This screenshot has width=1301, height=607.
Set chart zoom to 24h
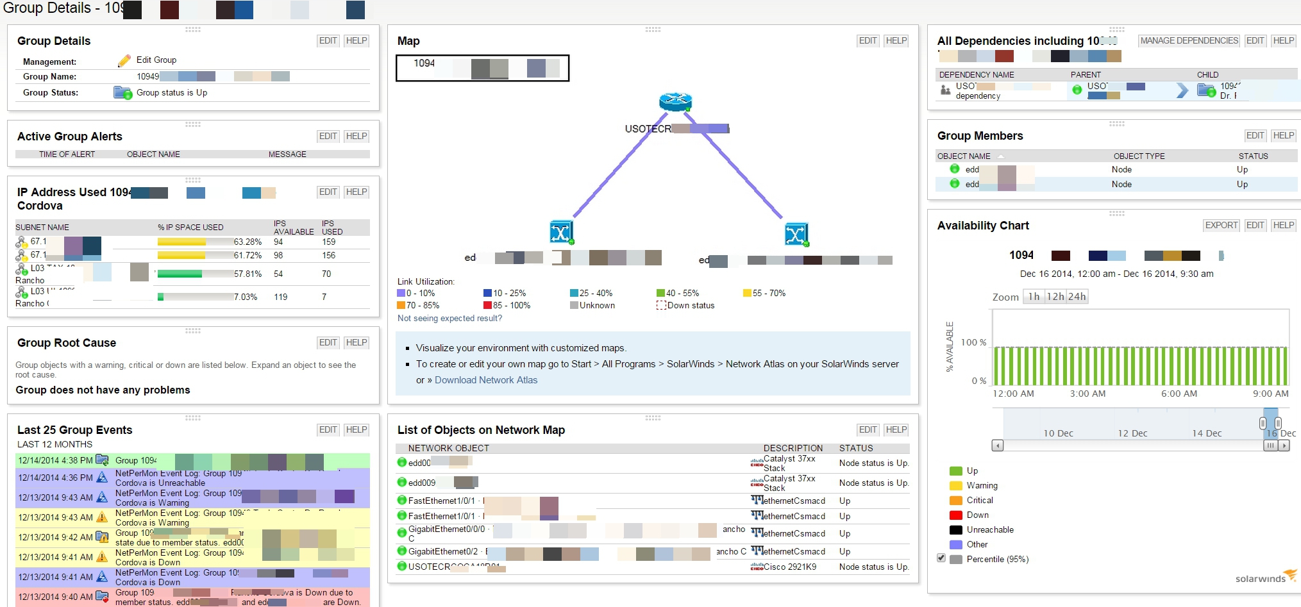[1077, 296]
